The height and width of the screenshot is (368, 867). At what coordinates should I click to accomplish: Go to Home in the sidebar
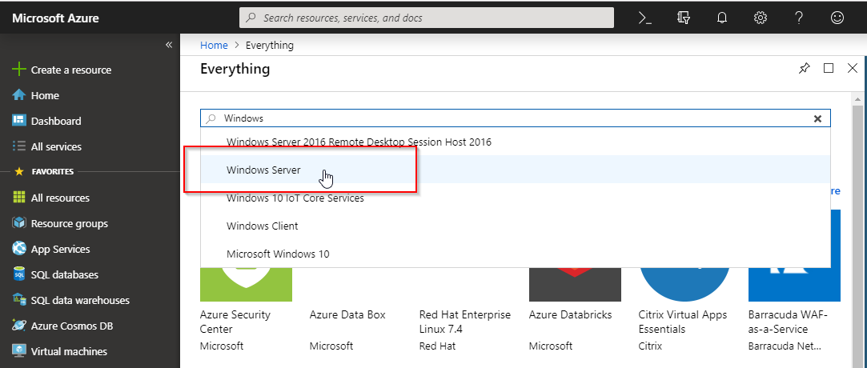(45, 95)
